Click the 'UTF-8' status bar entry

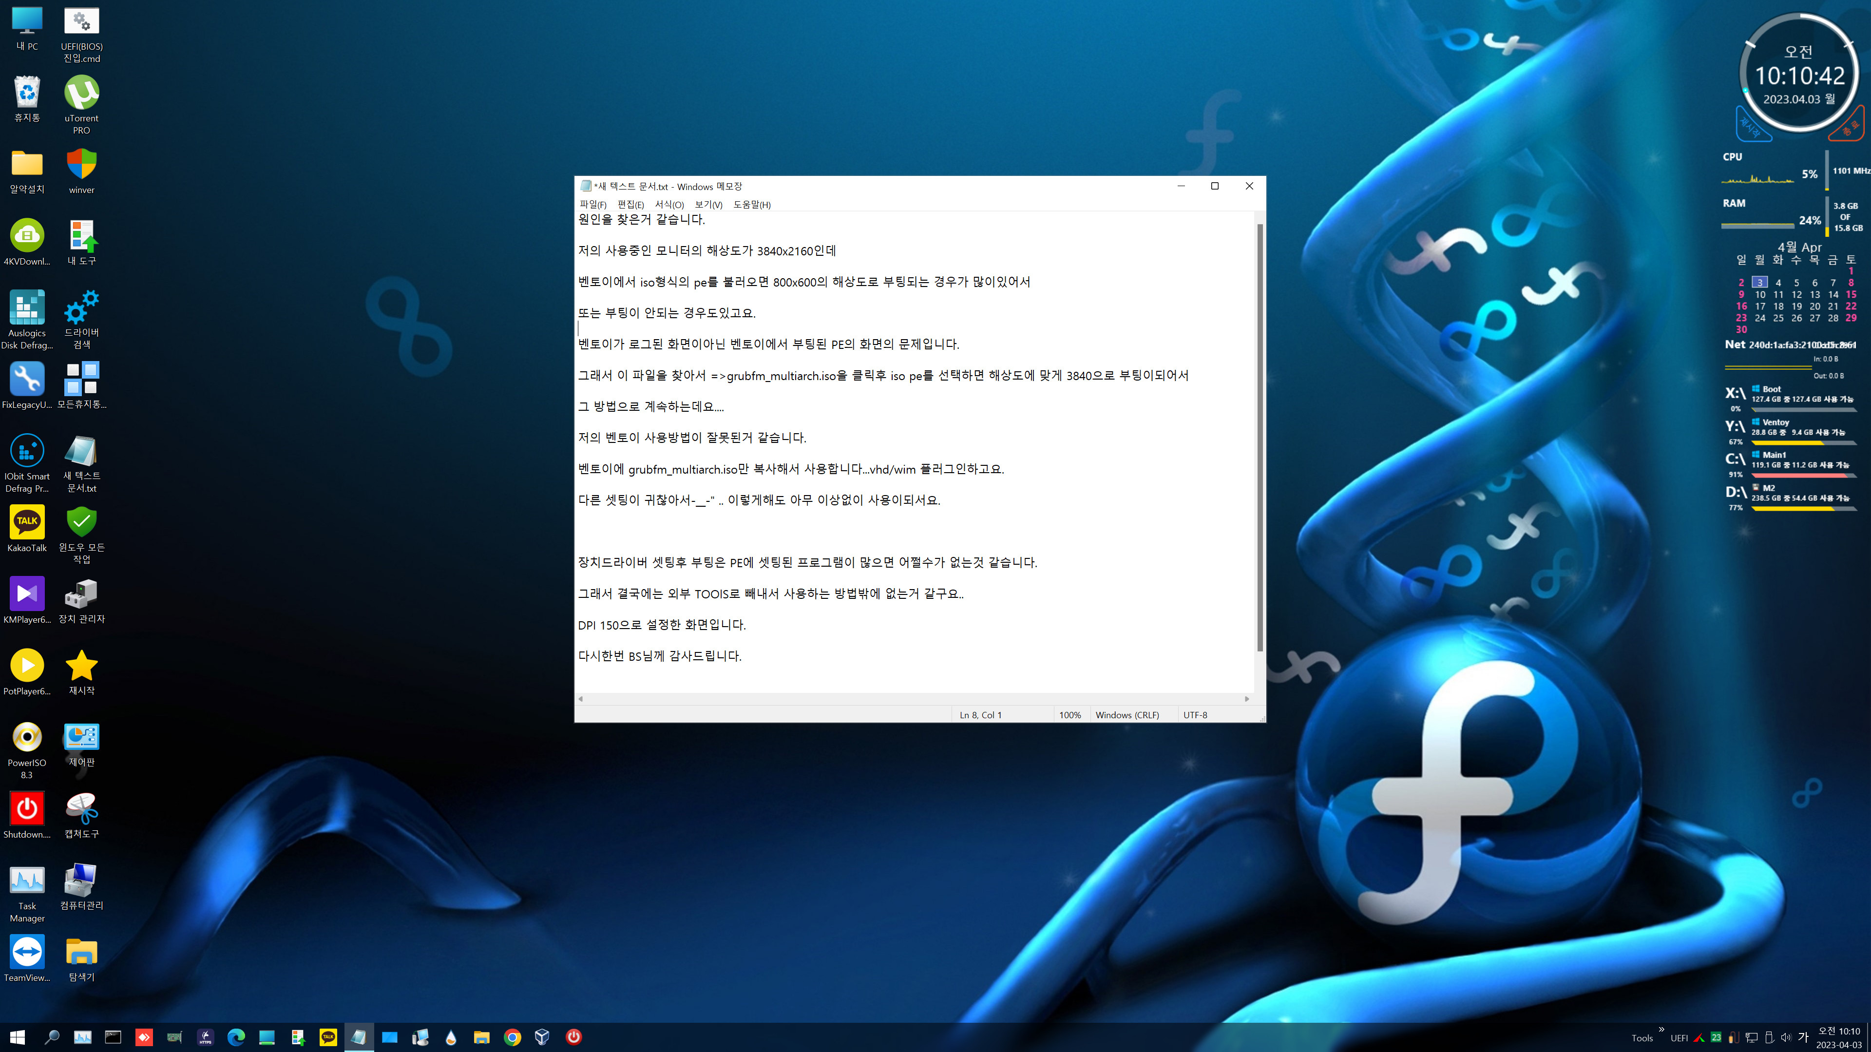click(1195, 715)
